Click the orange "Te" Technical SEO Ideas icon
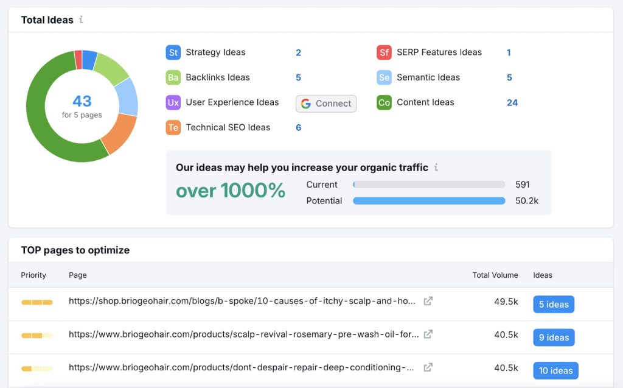This screenshot has height=388, width=623. pos(173,127)
